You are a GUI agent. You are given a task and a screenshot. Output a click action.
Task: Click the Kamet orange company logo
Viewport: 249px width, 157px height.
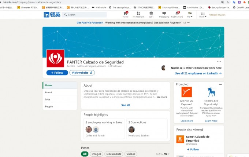point(180,139)
